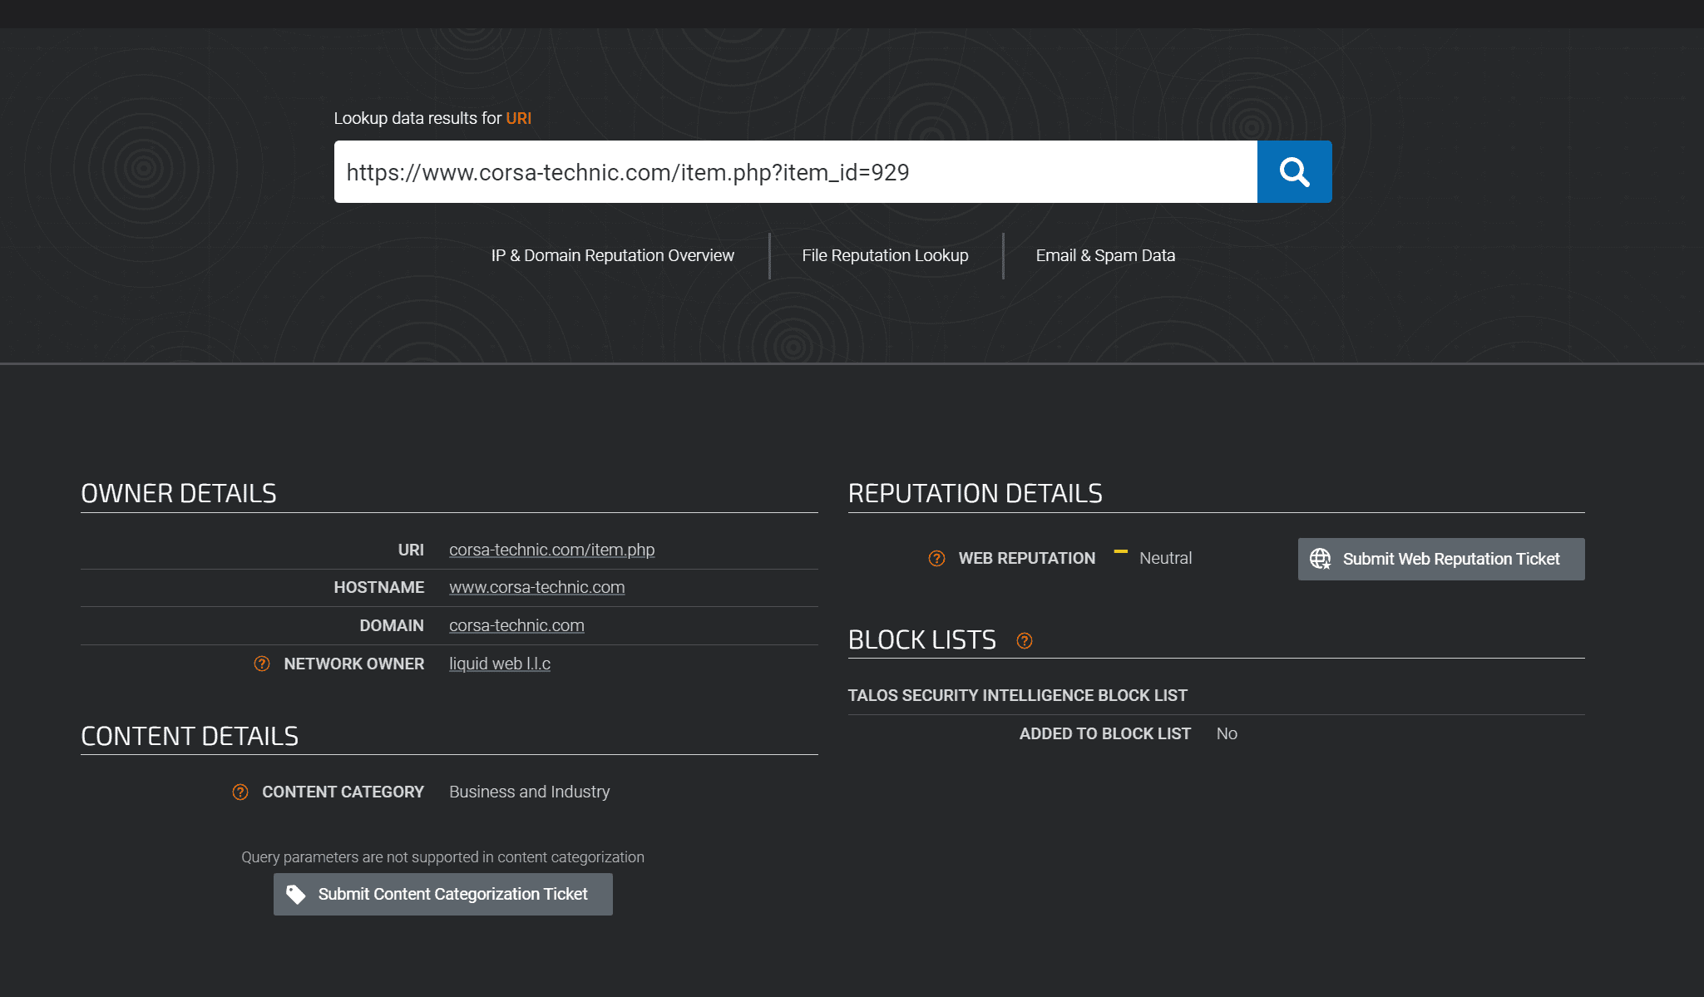This screenshot has width=1704, height=997.
Task: Click the orange 'URI' word in lookup heading
Action: [x=518, y=118]
